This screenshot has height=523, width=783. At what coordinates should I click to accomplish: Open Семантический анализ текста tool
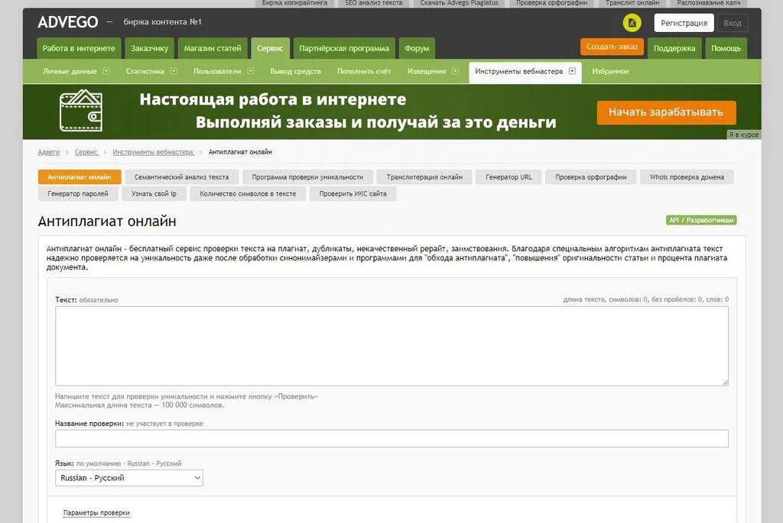tap(181, 177)
